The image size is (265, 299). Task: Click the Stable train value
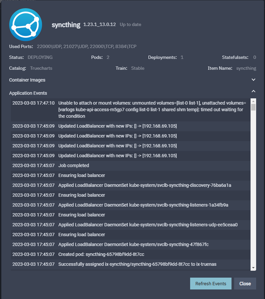point(138,68)
